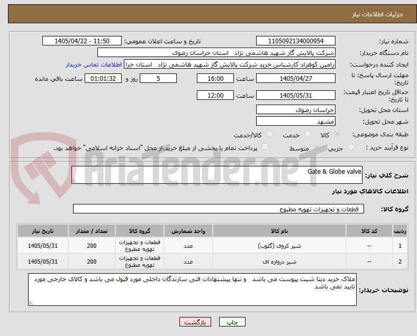Select the شیر کروی (گلوب) table row
The image size is (417, 336).
point(213,246)
